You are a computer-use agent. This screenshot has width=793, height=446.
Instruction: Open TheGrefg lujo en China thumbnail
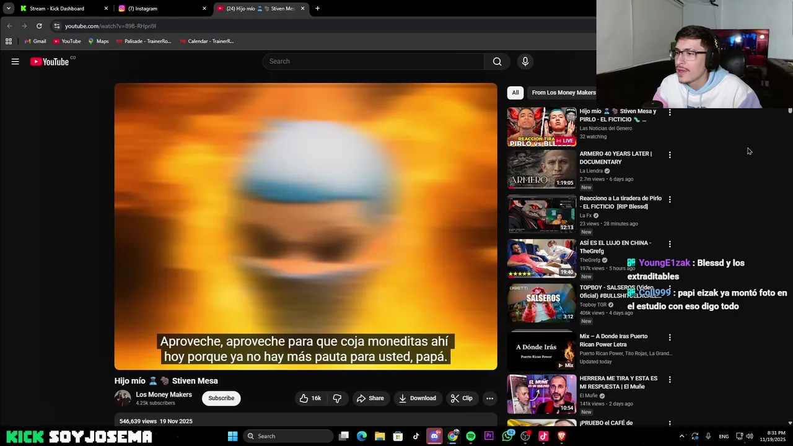(x=541, y=258)
